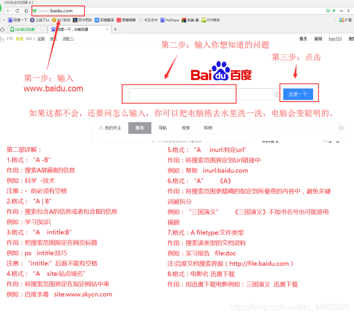Select the 推荐 tab
Image resolution: width=354 pixels, height=316 pixels.
[x=140, y=128]
